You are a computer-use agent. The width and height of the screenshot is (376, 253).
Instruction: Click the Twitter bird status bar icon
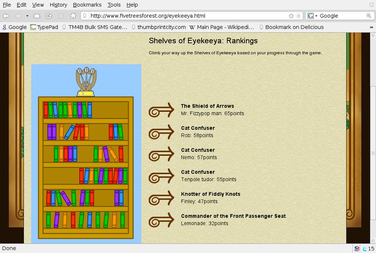coord(365,249)
